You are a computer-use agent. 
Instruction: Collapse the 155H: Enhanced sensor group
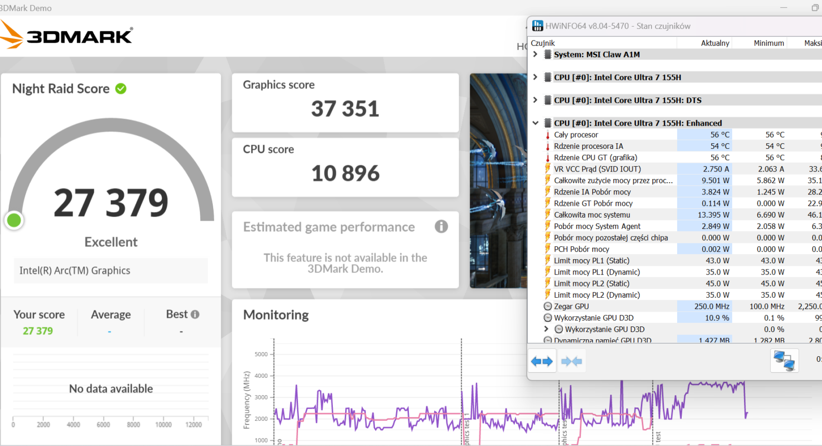tap(535, 123)
